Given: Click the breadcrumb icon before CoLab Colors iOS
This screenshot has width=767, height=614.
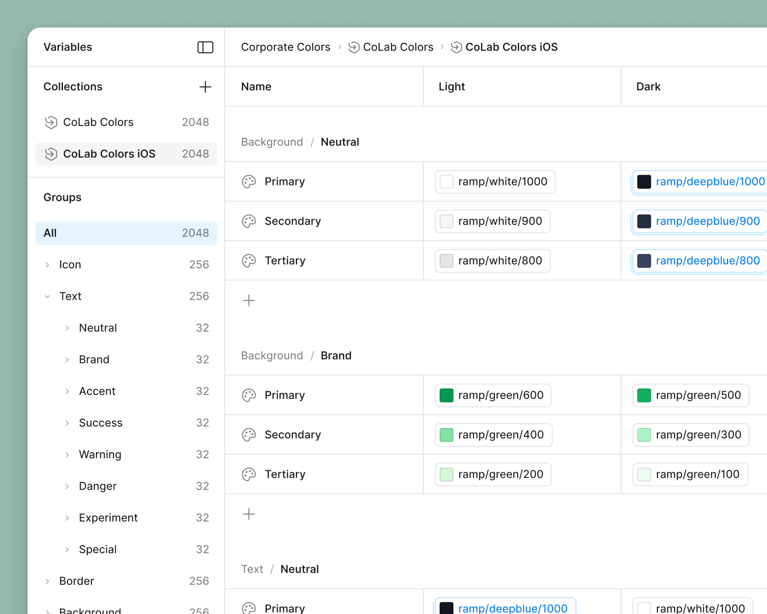Looking at the screenshot, I should pyautogui.click(x=456, y=47).
